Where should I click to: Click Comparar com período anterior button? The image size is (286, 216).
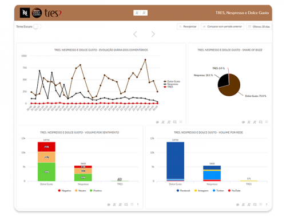[x=223, y=26]
